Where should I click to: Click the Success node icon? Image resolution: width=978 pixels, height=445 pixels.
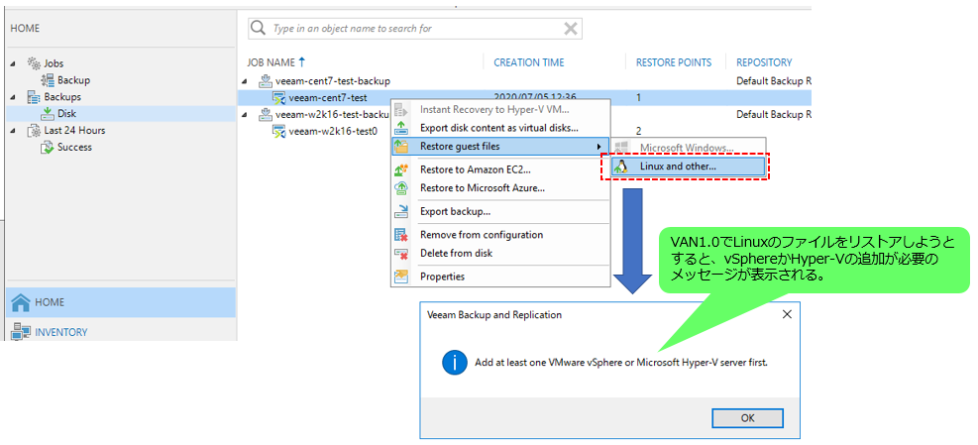pyautogui.click(x=48, y=148)
